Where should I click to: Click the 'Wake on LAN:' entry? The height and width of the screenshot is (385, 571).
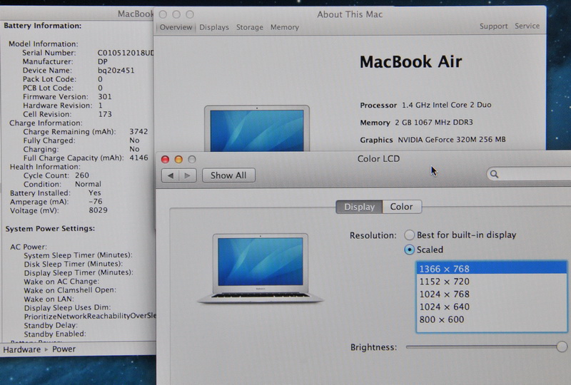[49, 299]
